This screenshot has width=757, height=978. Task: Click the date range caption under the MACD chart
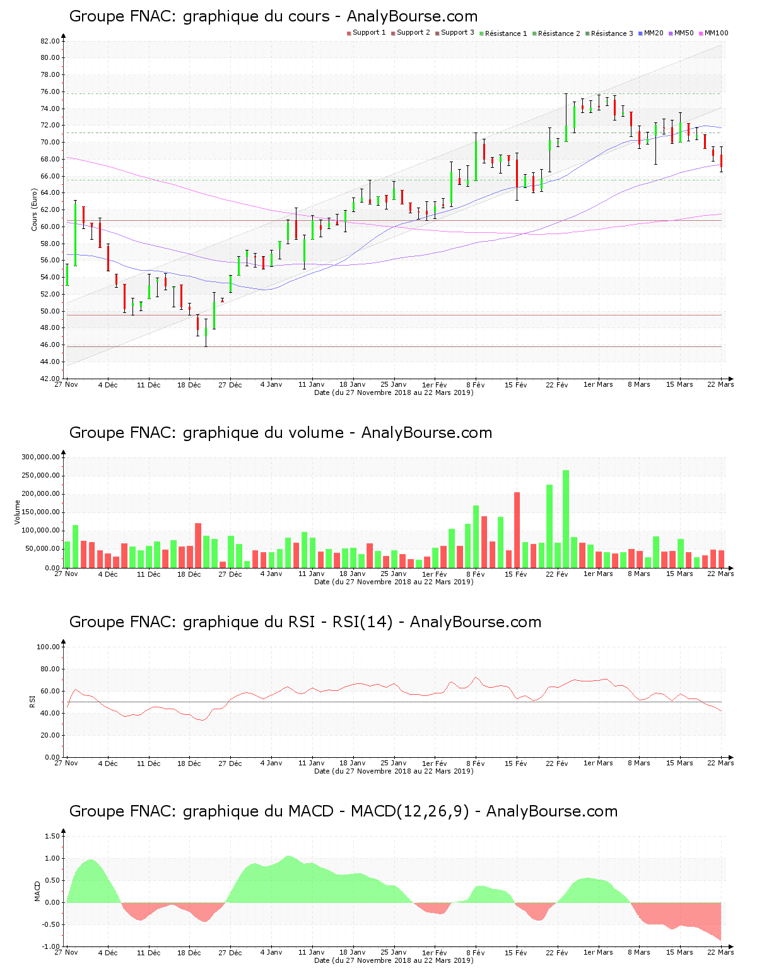(x=394, y=960)
